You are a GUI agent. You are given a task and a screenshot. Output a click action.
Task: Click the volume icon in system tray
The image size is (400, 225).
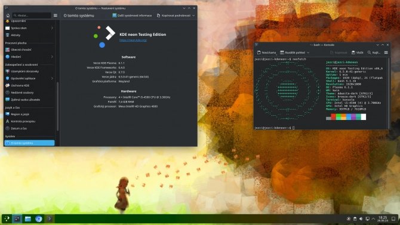click(361, 219)
